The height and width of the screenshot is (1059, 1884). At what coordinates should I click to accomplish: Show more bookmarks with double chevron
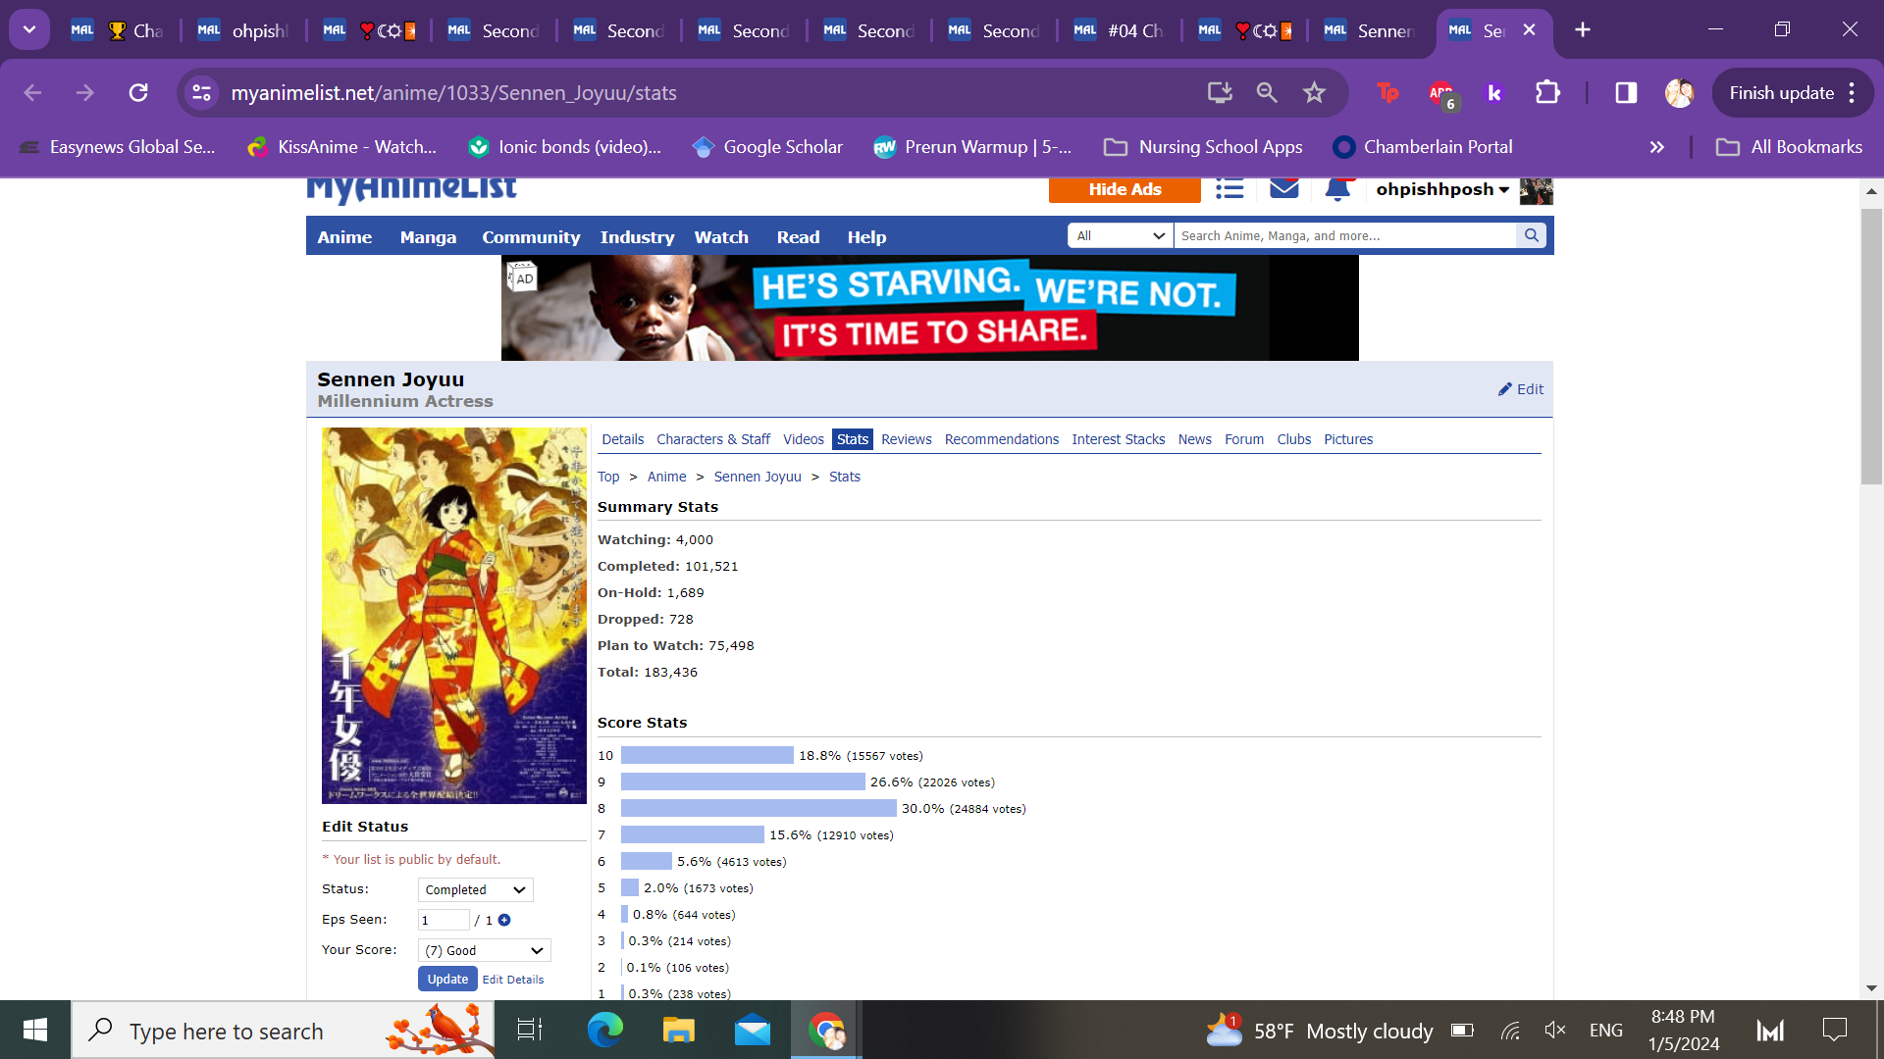pos(1657,147)
